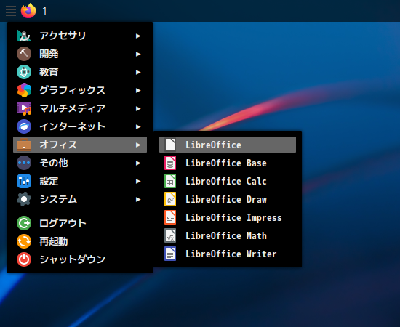Expand the マルチメディア submenu arrow

pos(138,108)
